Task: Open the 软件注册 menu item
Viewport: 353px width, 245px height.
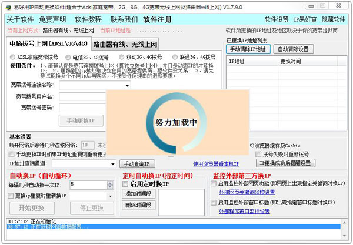Action: (x=158, y=19)
